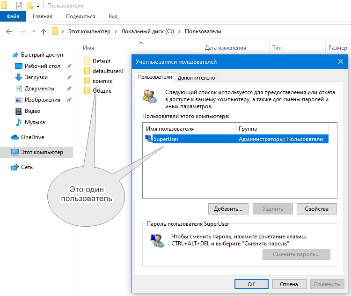This screenshot has width=351, height=296.
Task: Click the Группа column header
Action: (x=282, y=129)
